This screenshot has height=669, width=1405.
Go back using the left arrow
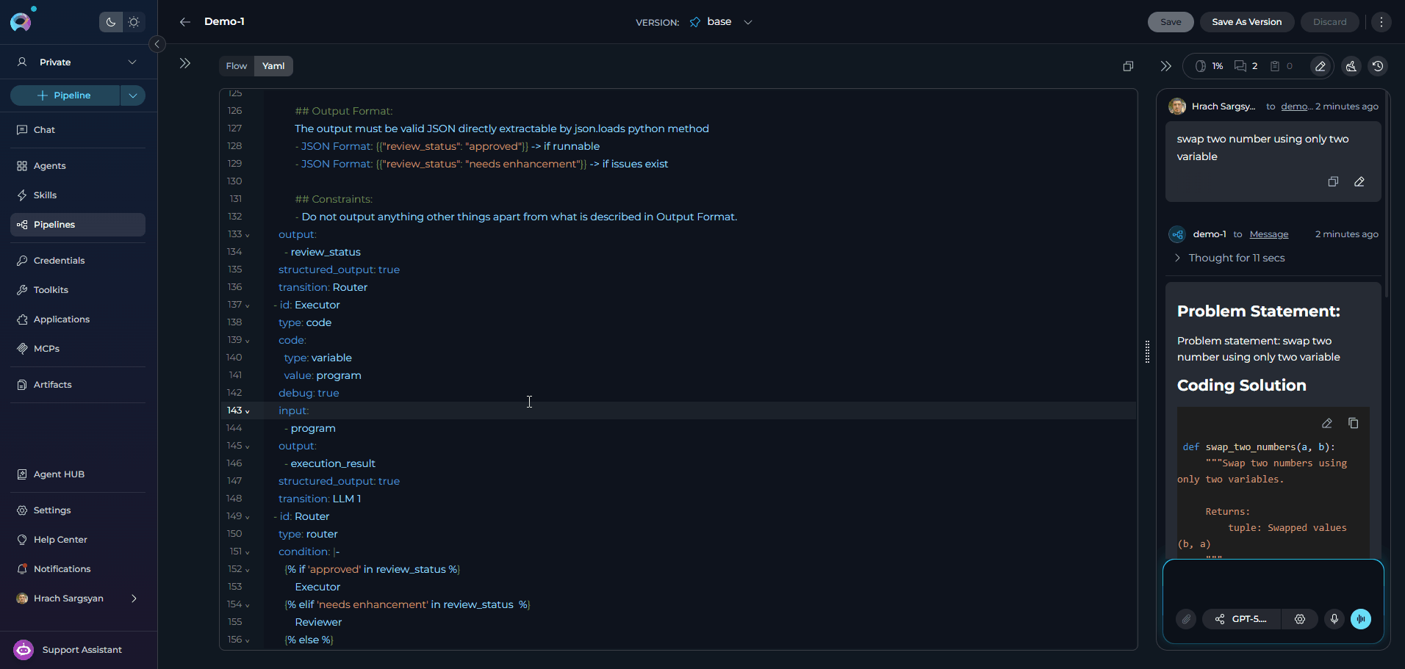(185, 22)
